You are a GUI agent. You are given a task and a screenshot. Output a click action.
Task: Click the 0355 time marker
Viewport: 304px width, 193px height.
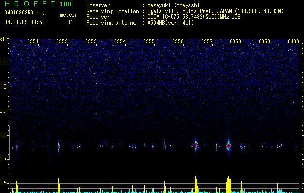[149, 41]
